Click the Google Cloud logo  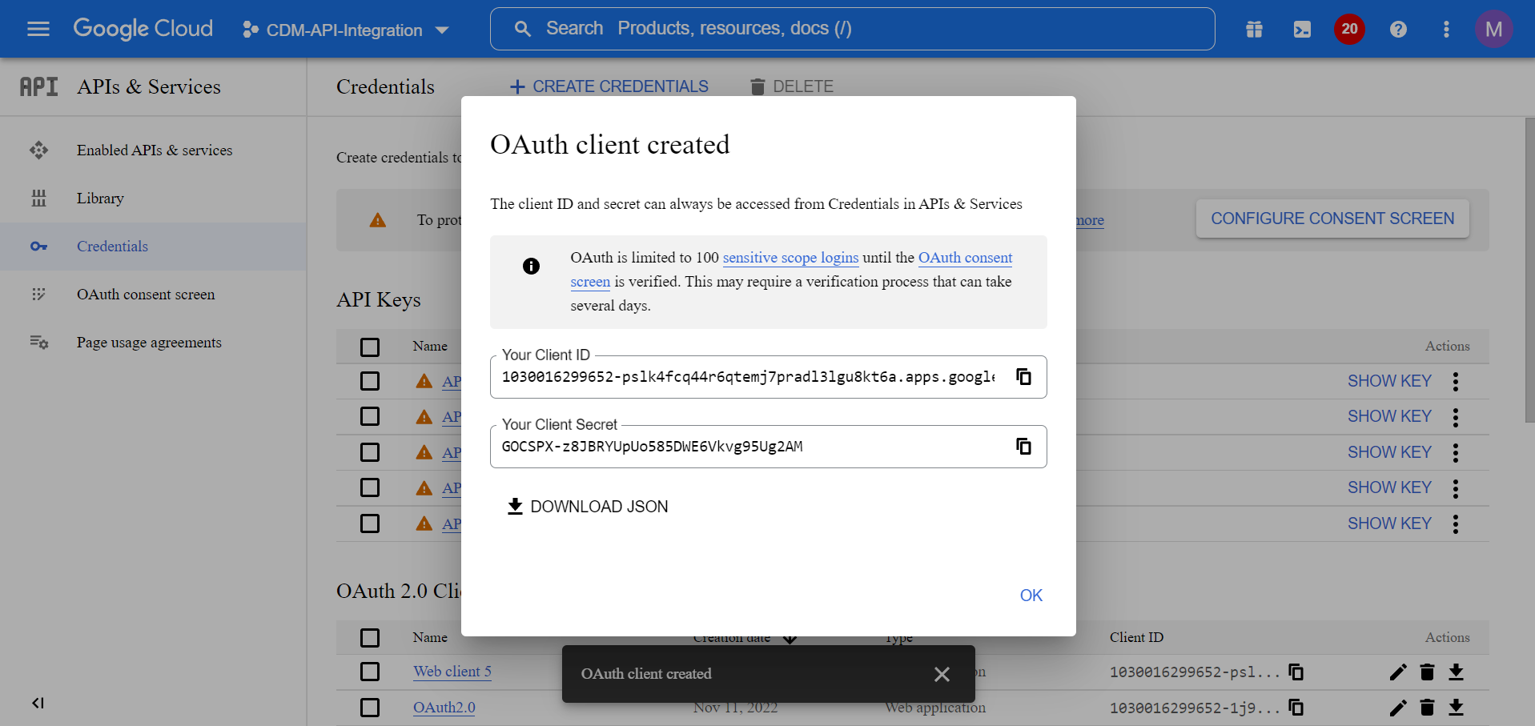point(143,29)
